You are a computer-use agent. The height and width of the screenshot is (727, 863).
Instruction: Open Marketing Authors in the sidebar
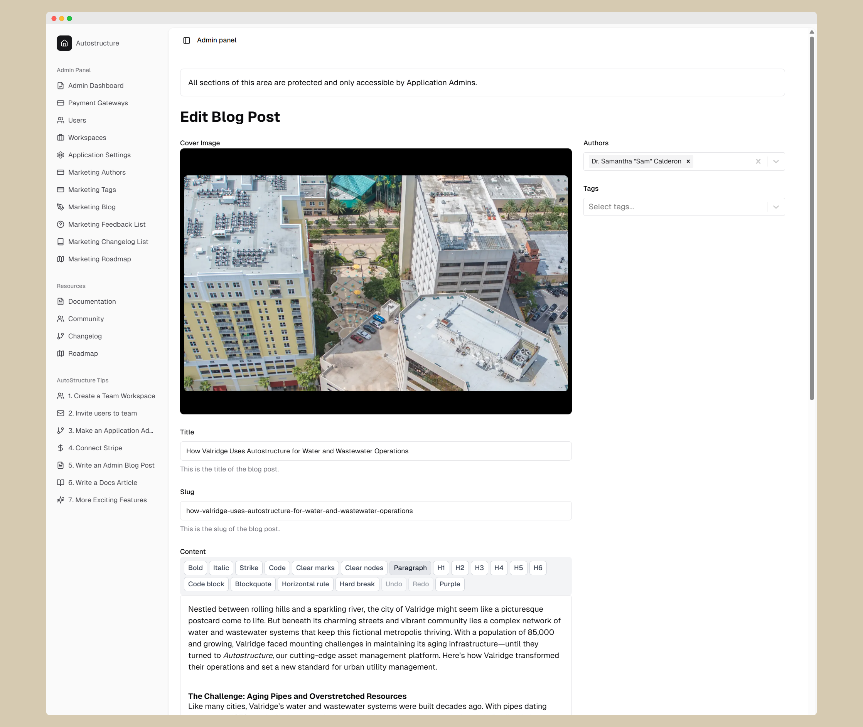coord(97,172)
